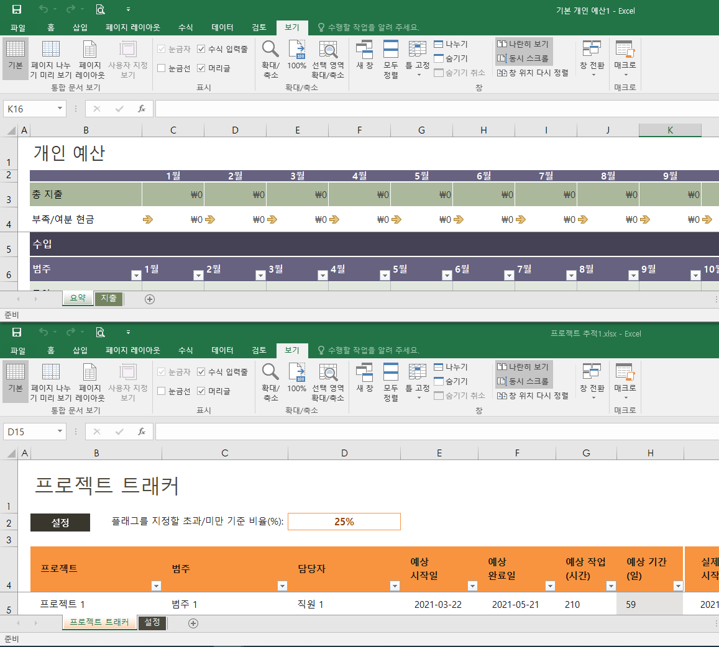Toggle 수식 입력줄 checkbox in top window
This screenshot has width=719, height=647.
pos(202,49)
